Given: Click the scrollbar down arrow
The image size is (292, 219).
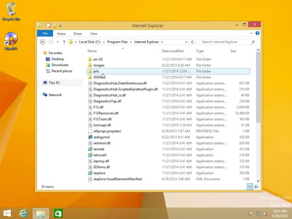Looking at the screenshot, I should (258, 181).
